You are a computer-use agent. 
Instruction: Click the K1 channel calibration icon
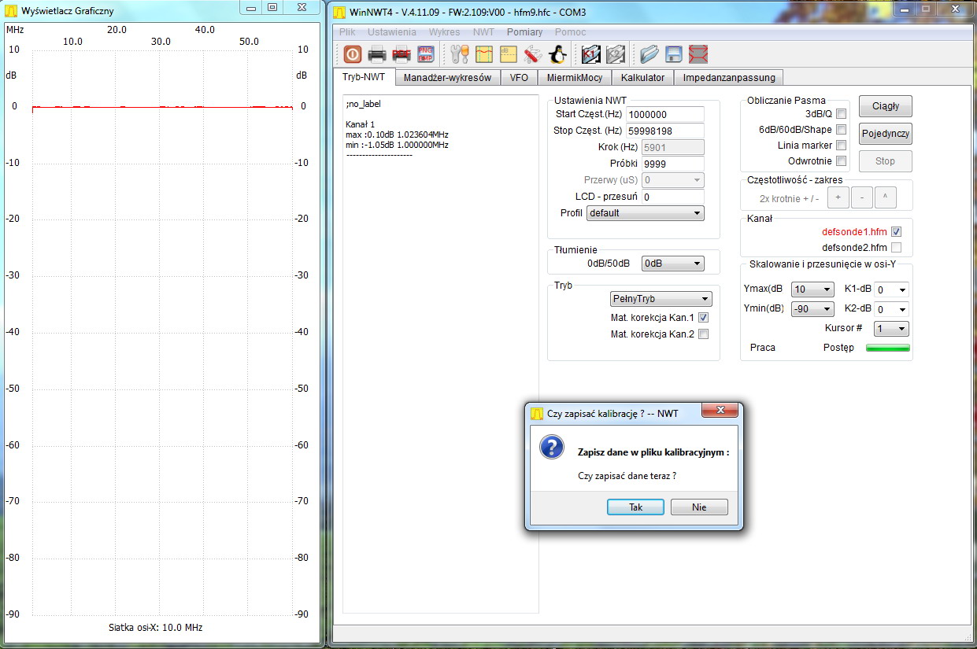[x=591, y=54]
